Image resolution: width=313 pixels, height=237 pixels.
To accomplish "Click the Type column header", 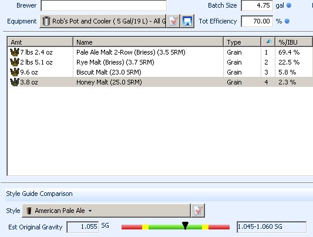I will tap(242, 42).
